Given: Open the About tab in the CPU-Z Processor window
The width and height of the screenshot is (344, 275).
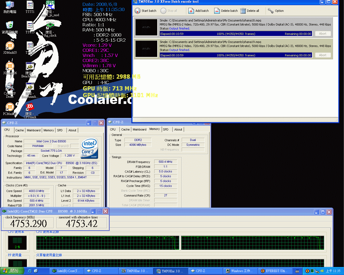Looking at the screenshot, I should 72,130.
